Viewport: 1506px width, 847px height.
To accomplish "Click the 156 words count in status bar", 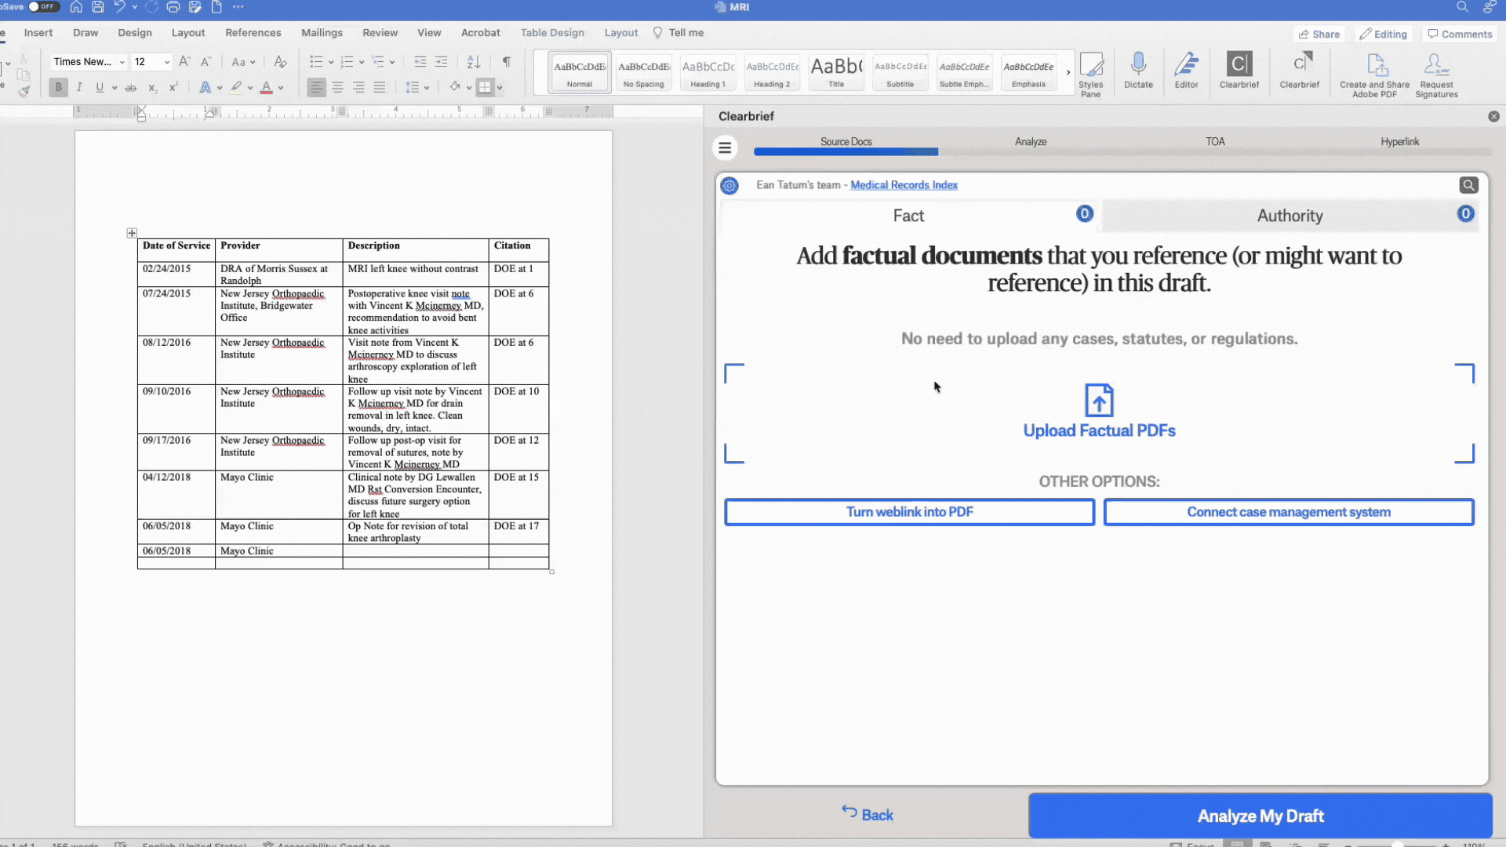I will (x=75, y=845).
